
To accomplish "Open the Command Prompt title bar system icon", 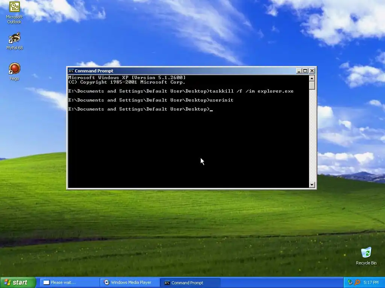I will pyautogui.click(x=71, y=71).
